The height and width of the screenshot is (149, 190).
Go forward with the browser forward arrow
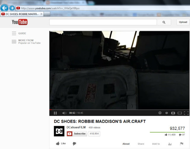12,8
